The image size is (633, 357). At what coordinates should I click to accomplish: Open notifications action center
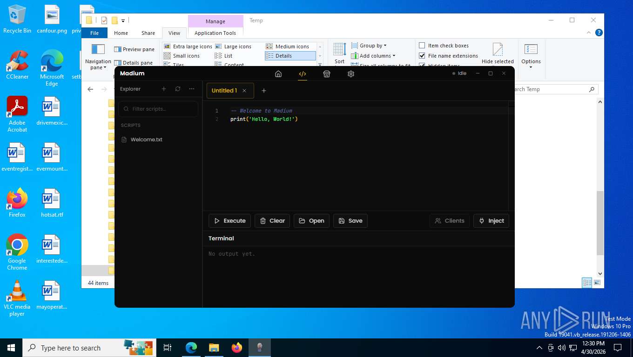618,348
